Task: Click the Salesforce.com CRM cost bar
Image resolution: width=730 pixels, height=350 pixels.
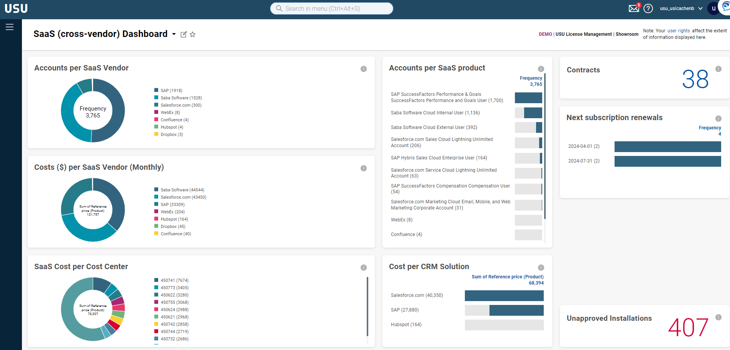Action: pos(504,296)
